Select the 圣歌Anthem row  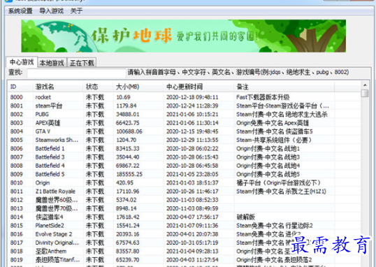[x=185, y=251]
